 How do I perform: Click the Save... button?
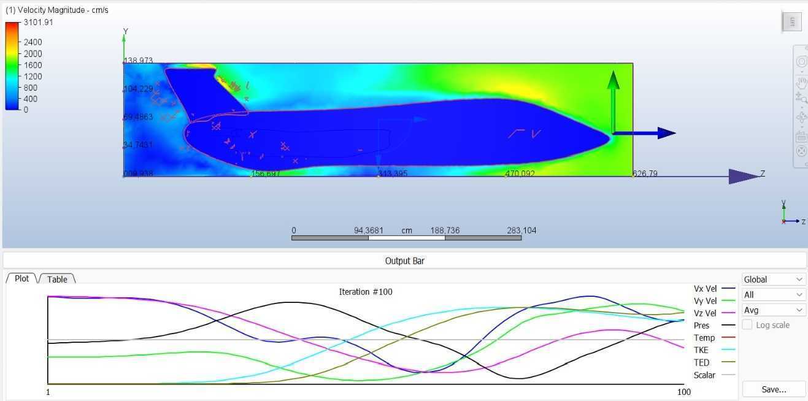coord(774,389)
